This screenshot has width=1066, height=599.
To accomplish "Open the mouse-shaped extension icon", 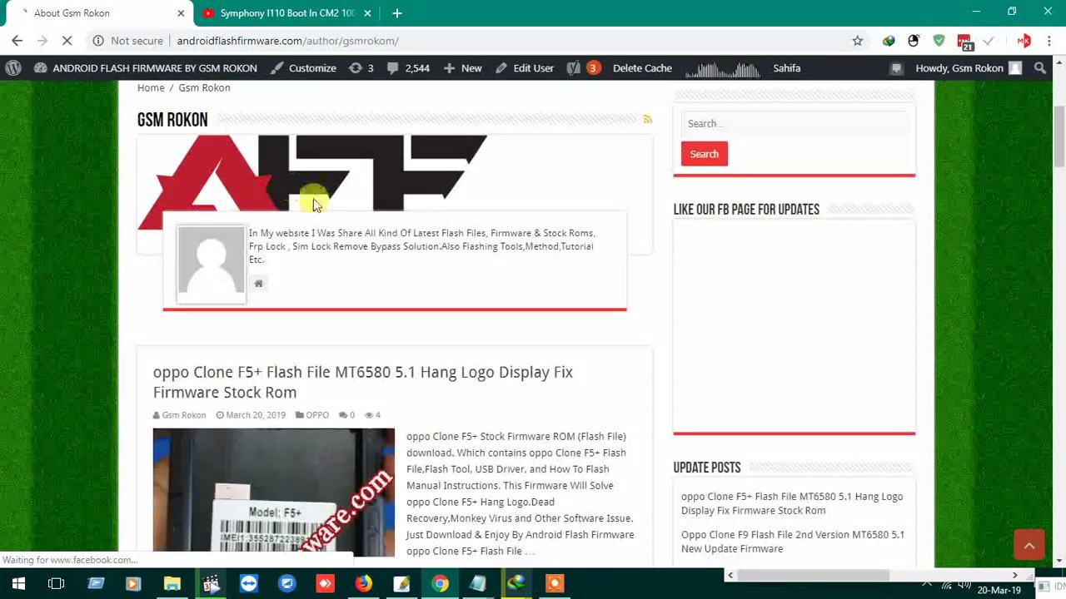I will coord(914,41).
